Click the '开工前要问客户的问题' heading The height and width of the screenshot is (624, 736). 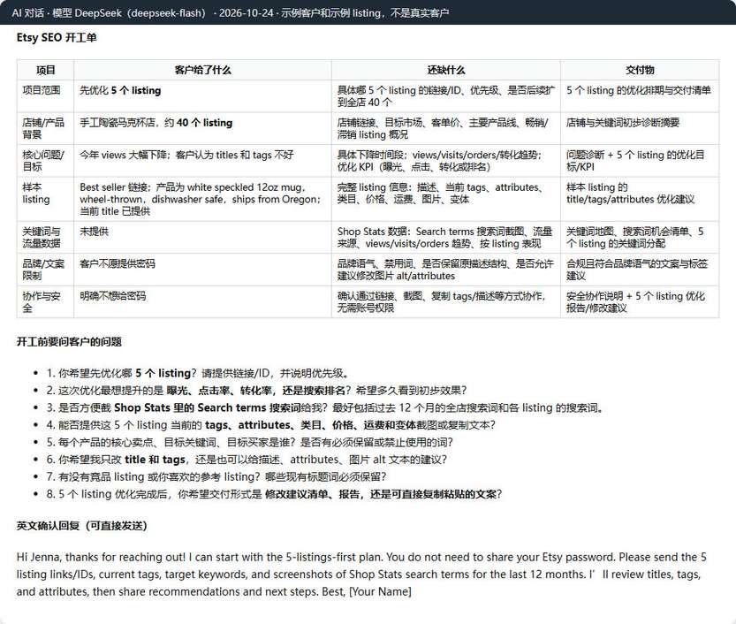tap(69, 342)
